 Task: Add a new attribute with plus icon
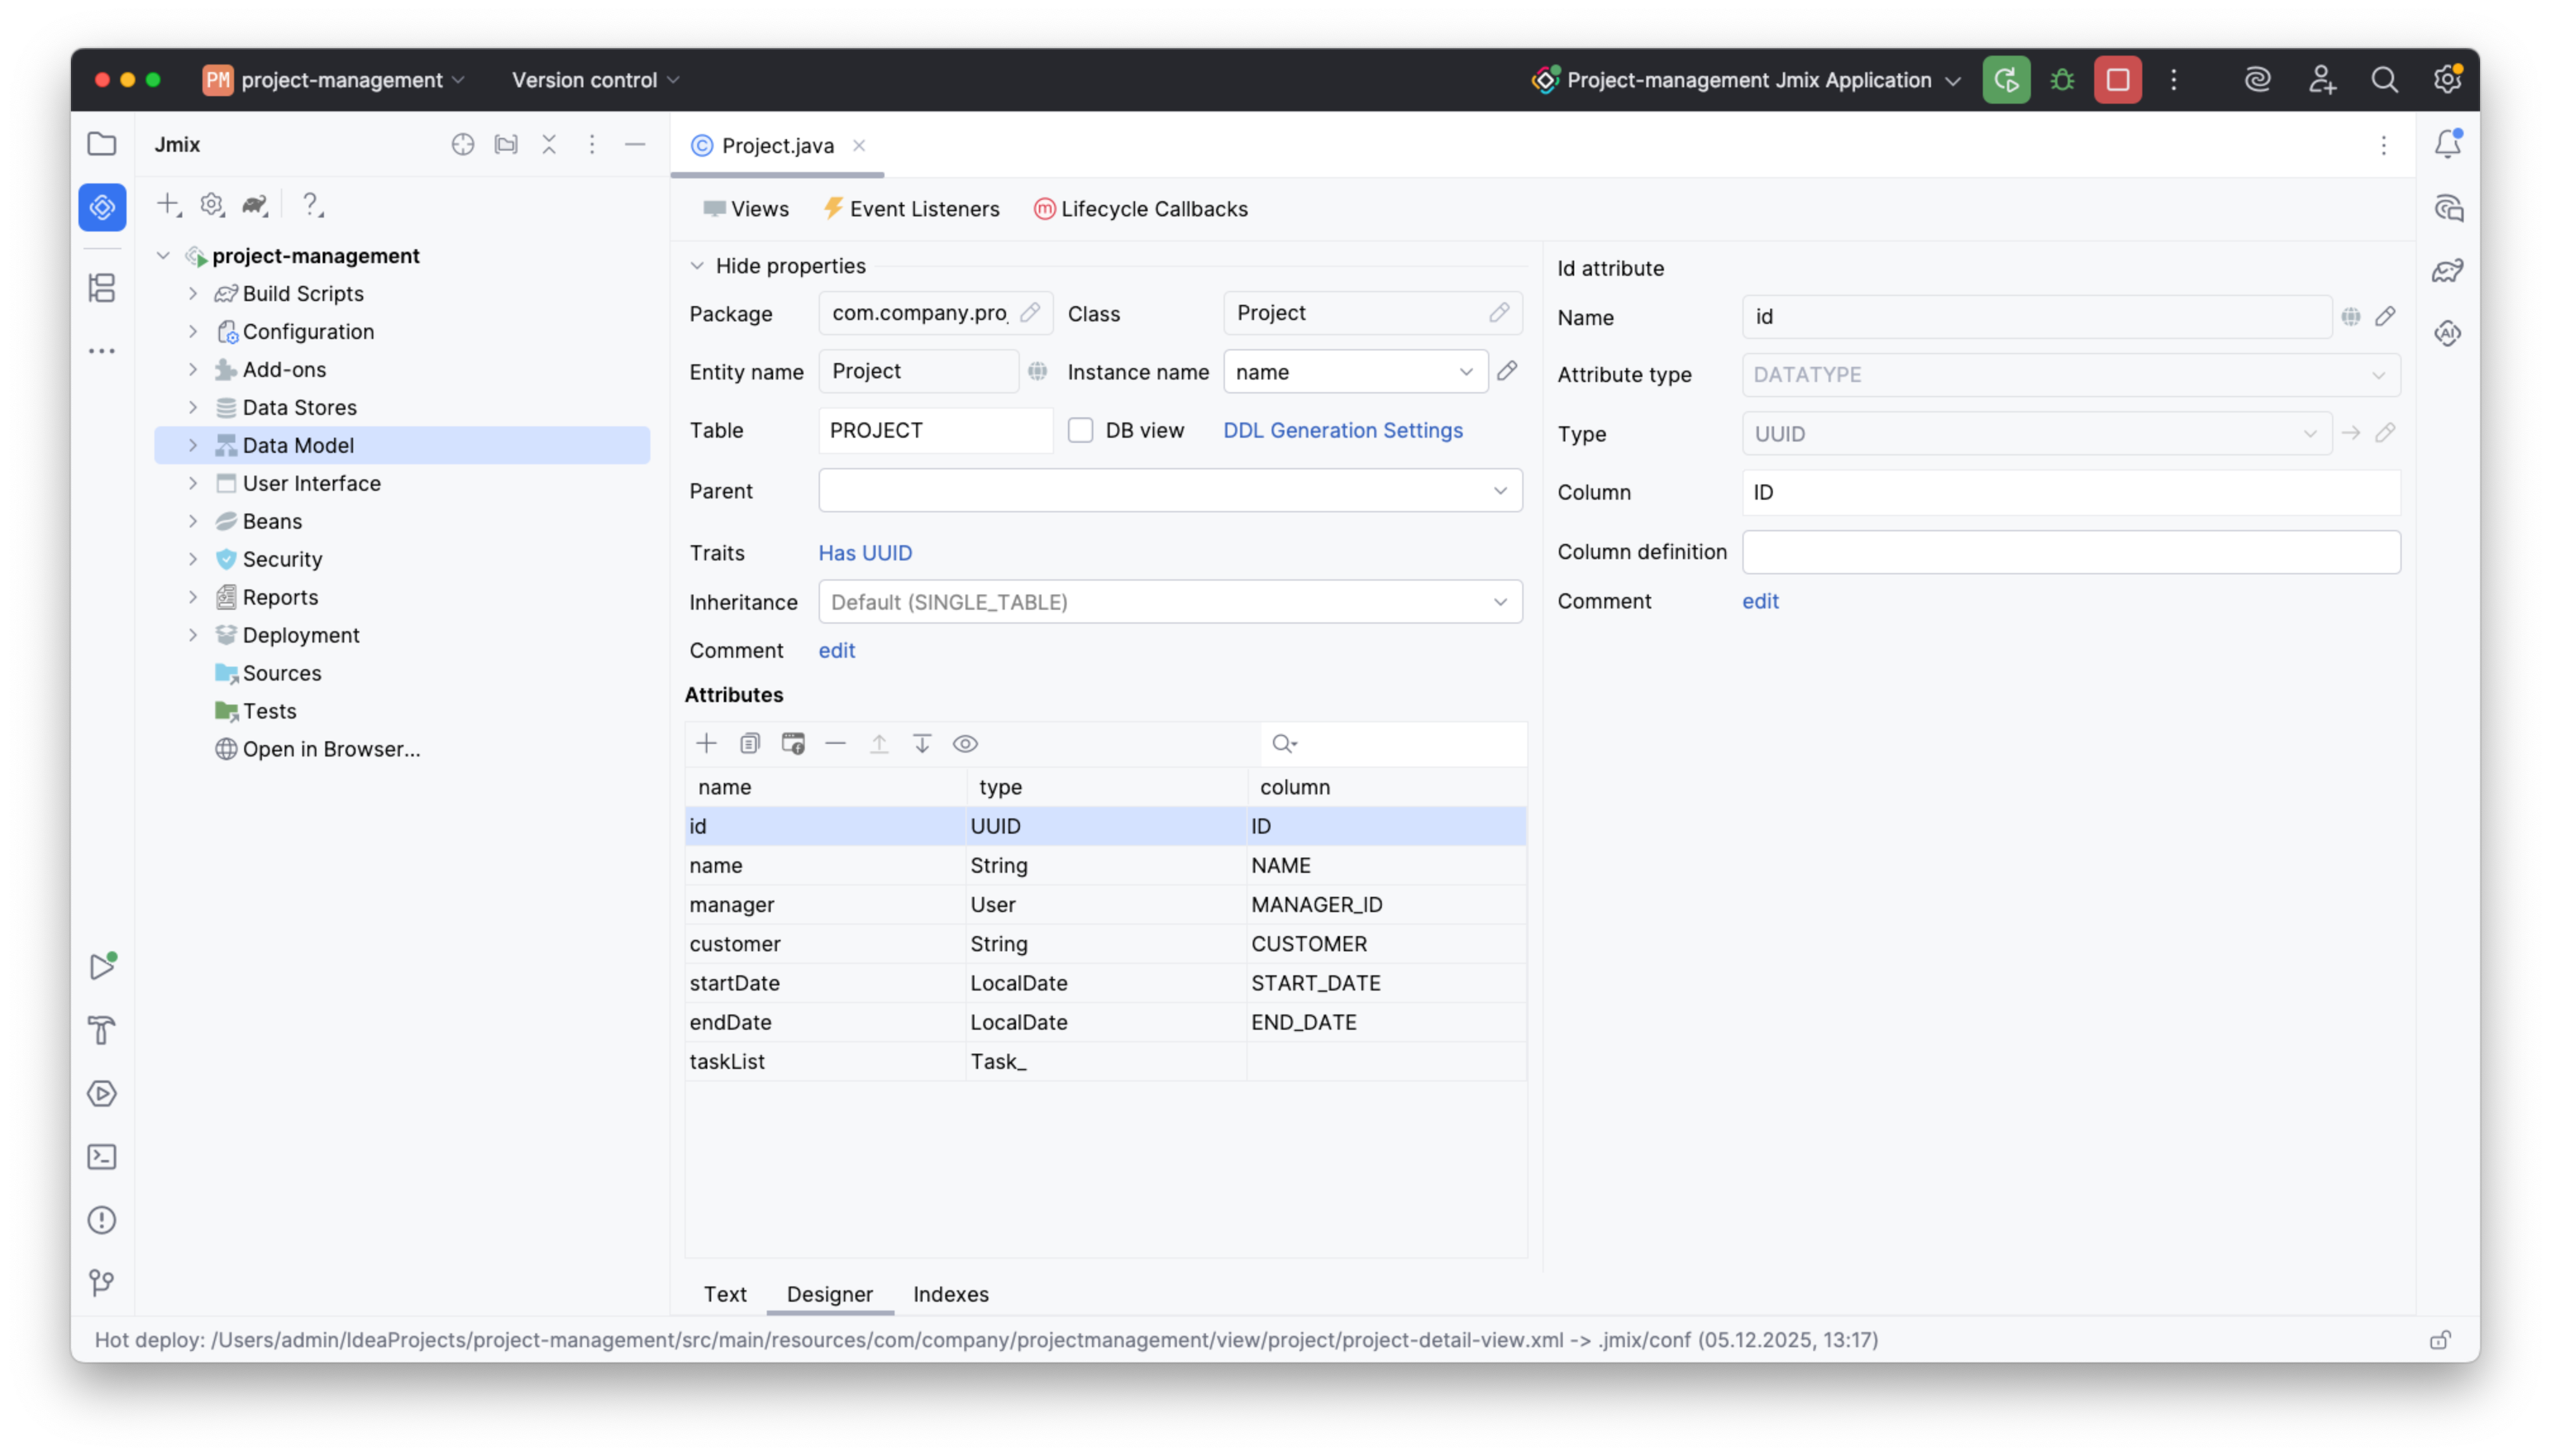pyautogui.click(x=706, y=743)
